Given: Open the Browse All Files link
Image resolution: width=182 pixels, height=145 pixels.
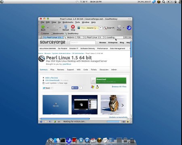Looking at the screenshot, I should tap(119, 87).
